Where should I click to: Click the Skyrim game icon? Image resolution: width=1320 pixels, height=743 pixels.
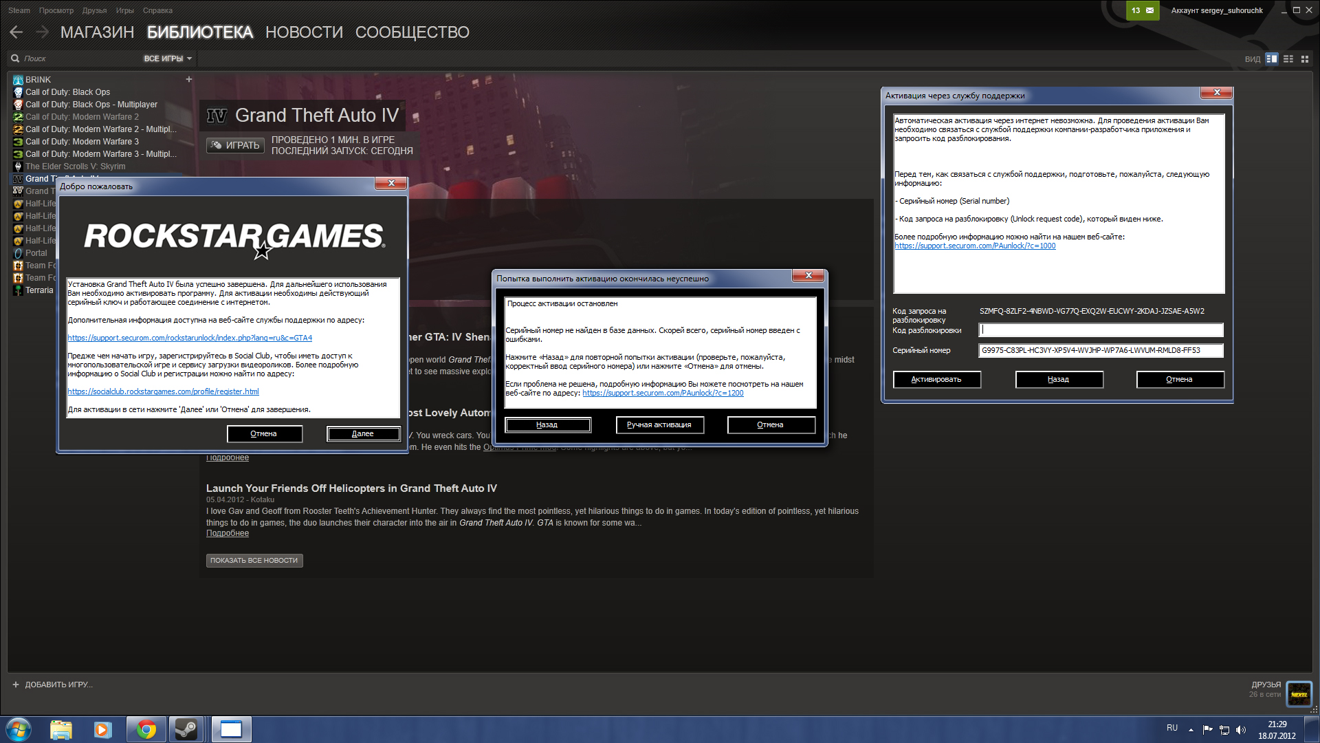pos(18,166)
